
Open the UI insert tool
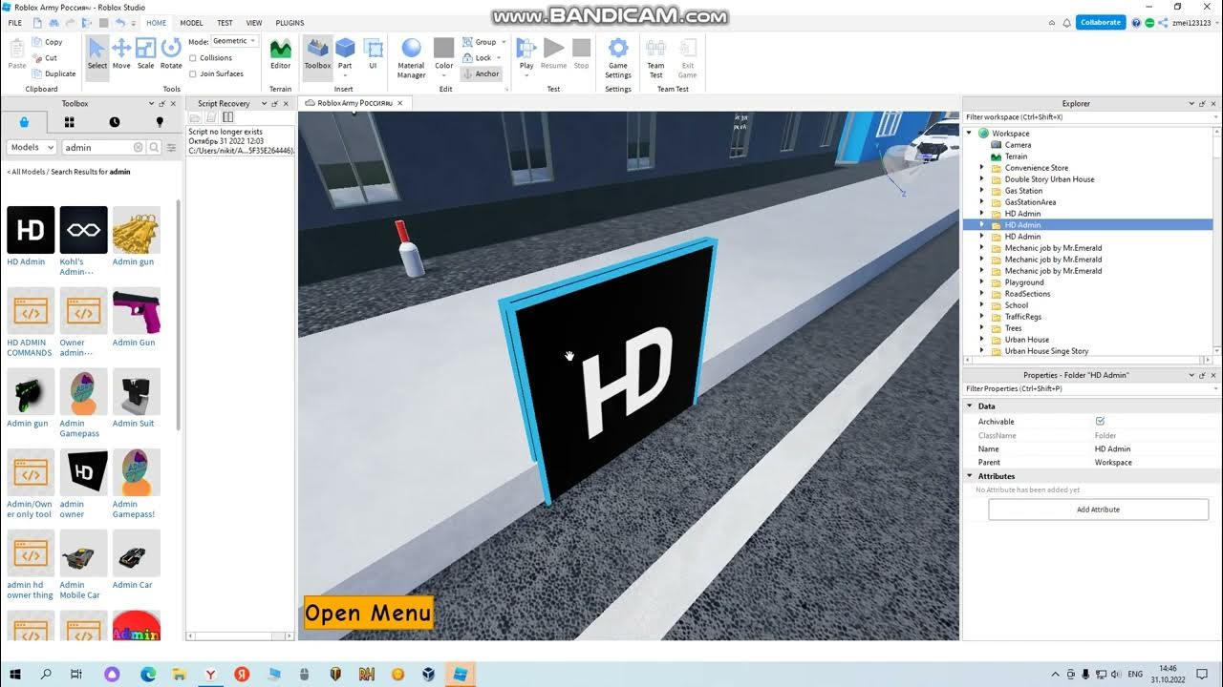373,53
